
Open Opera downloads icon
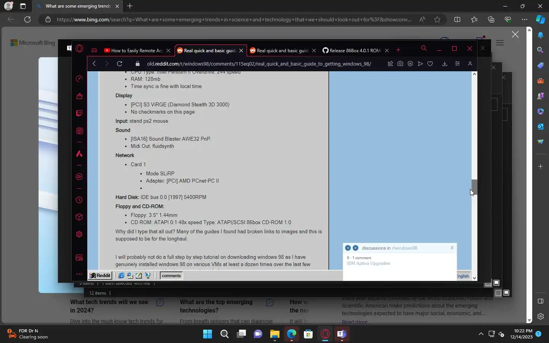(445, 64)
